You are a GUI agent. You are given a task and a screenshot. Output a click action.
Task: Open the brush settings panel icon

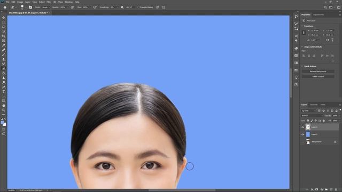pos(30,7)
